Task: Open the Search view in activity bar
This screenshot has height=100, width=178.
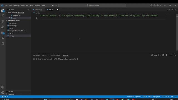Action: pos(3,16)
